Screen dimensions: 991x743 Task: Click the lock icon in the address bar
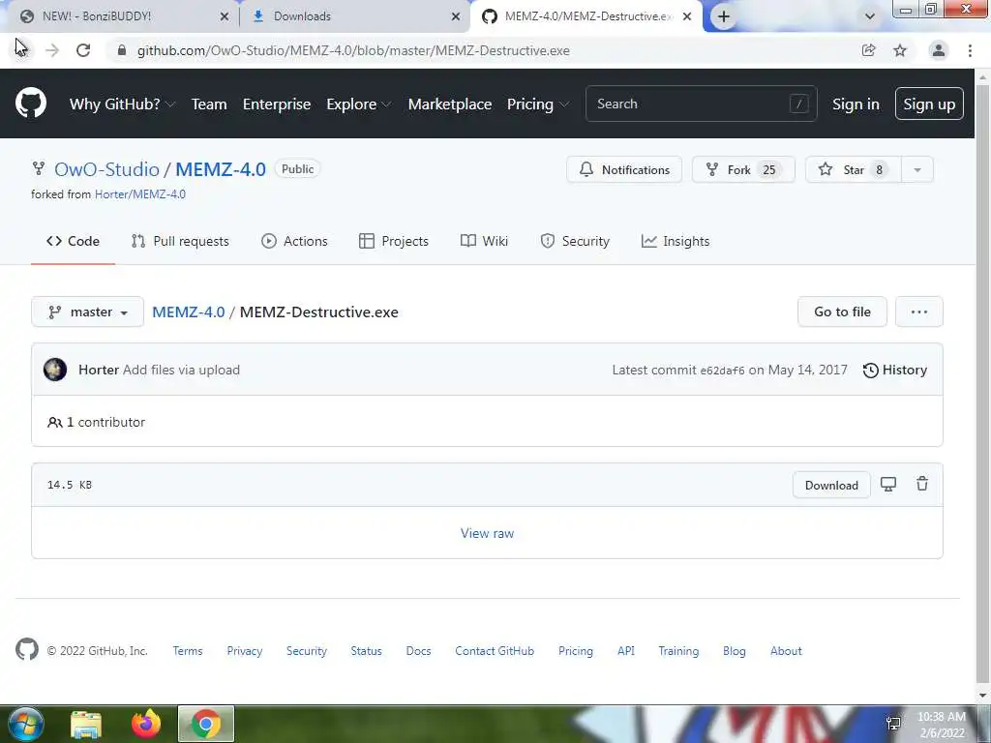tap(122, 50)
